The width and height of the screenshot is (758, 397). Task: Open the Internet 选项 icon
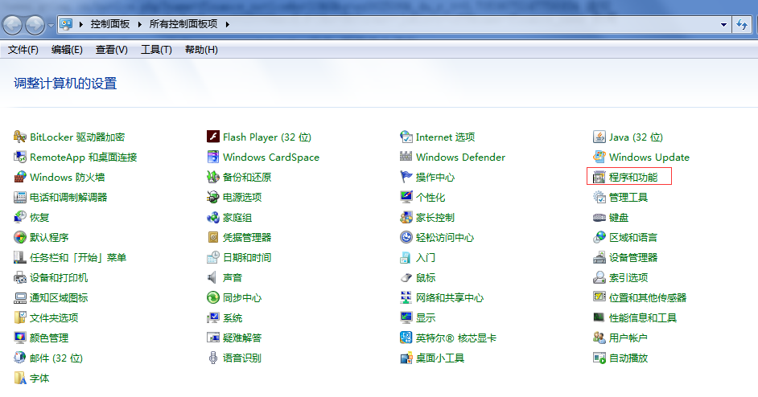click(406, 137)
